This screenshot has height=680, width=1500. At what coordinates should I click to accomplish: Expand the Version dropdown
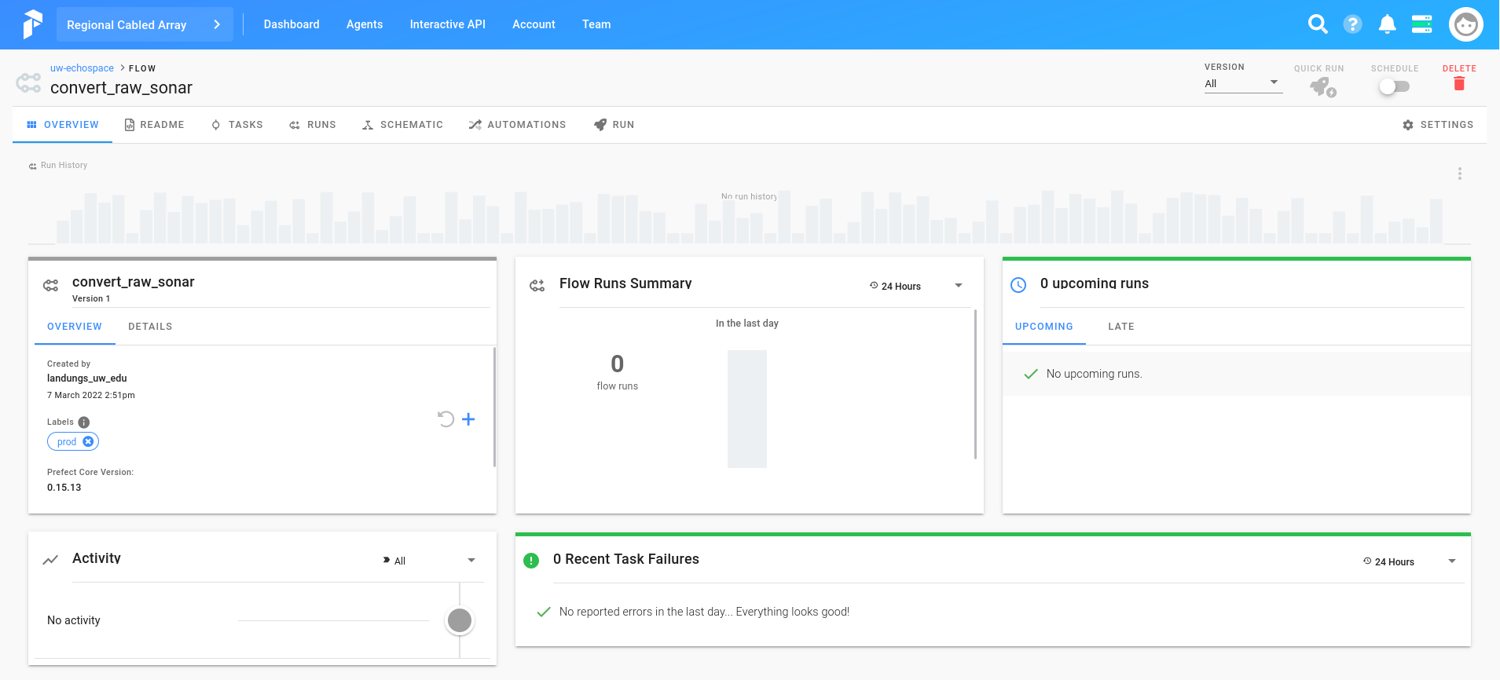[x=1243, y=83]
